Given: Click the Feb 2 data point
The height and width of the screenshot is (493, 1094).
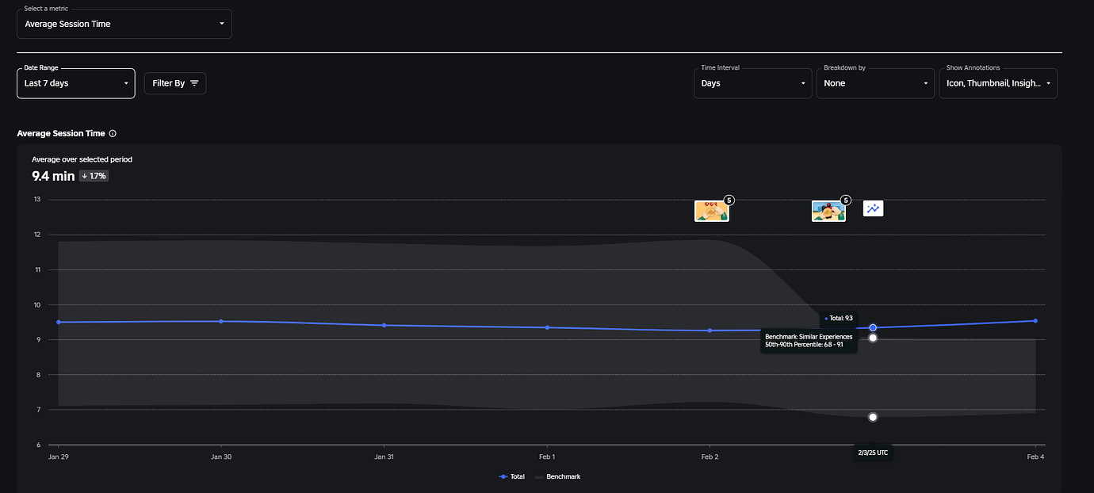Looking at the screenshot, I should (x=710, y=331).
